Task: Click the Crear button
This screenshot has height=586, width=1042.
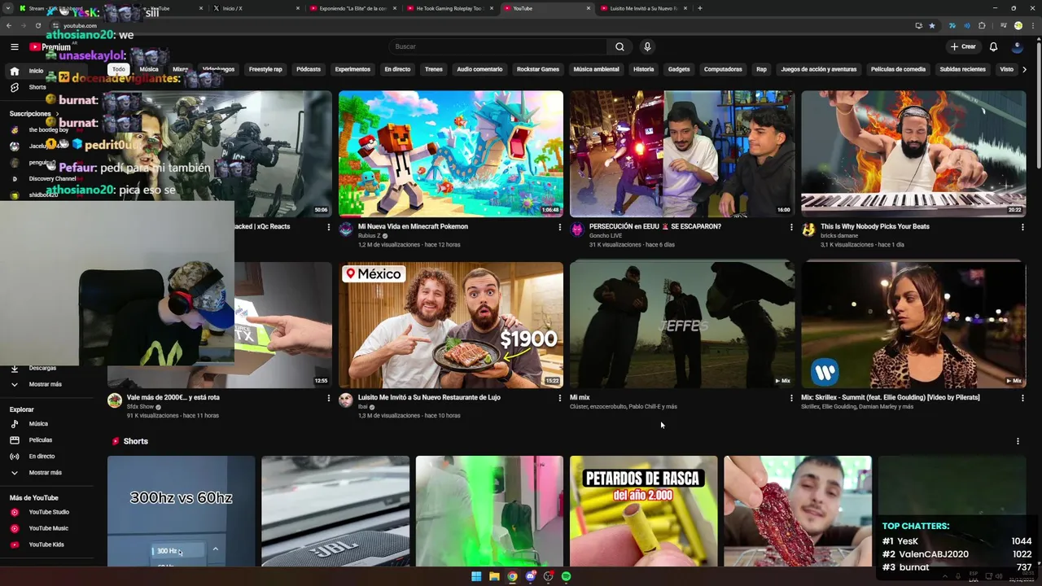Action: click(962, 46)
